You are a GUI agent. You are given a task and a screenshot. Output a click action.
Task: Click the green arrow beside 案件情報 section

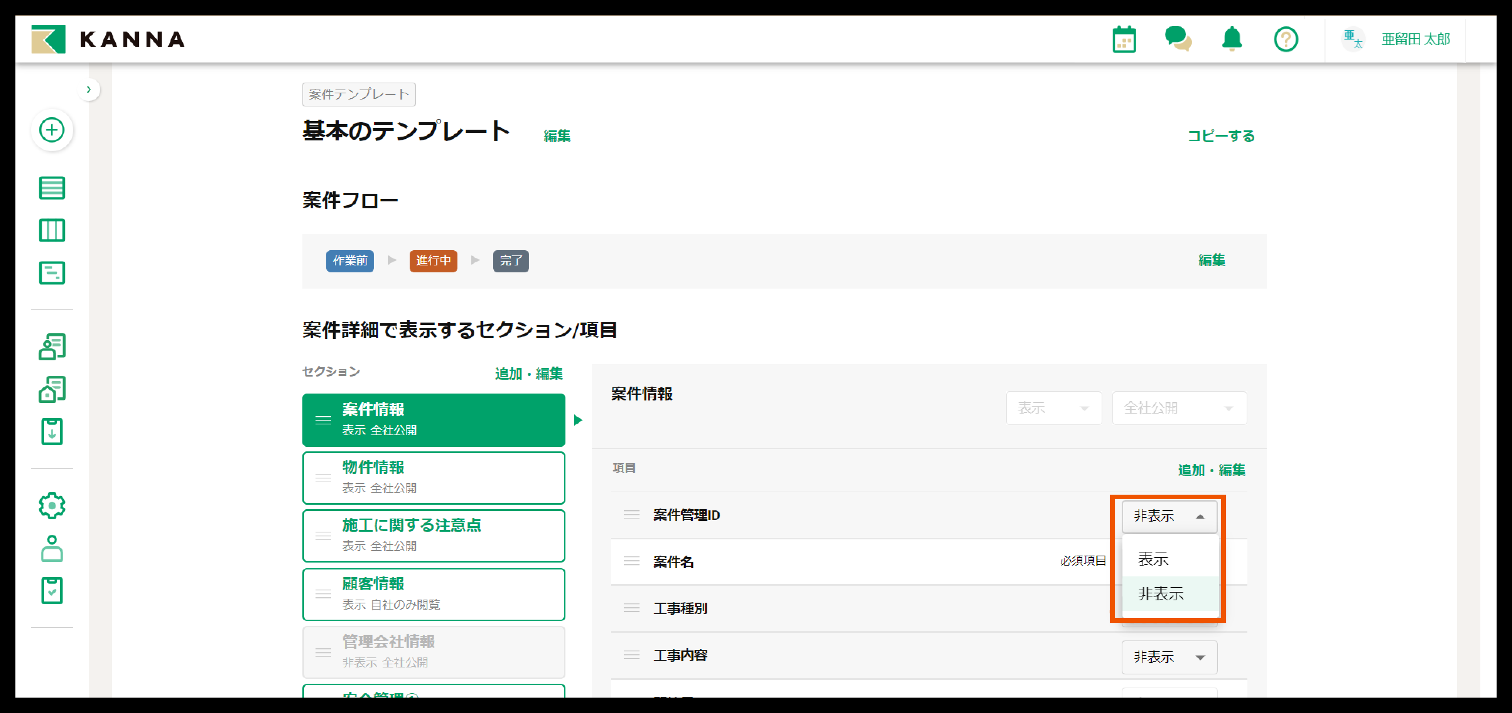click(x=577, y=420)
